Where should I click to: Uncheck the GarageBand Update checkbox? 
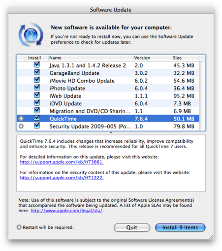(x=37, y=72)
